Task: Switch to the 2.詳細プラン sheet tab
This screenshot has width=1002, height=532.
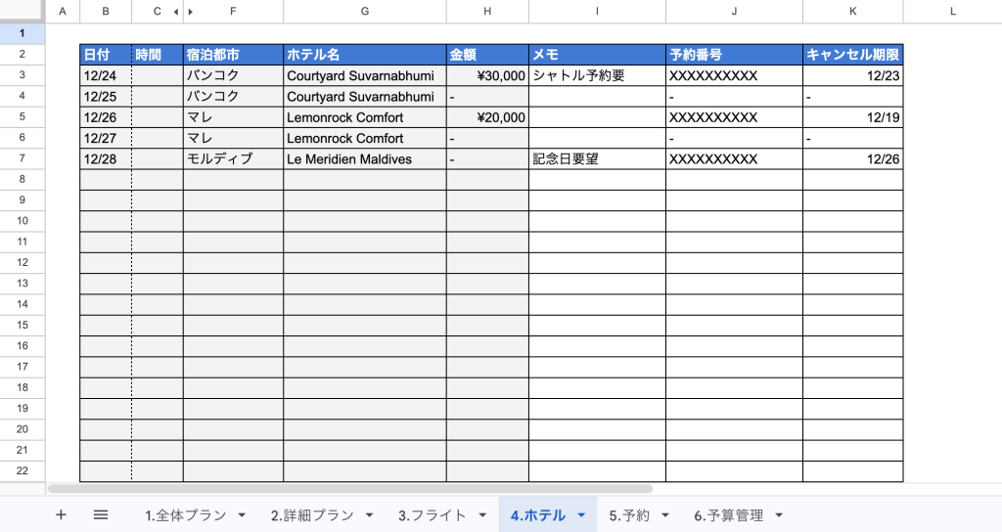Action: [312, 515]
